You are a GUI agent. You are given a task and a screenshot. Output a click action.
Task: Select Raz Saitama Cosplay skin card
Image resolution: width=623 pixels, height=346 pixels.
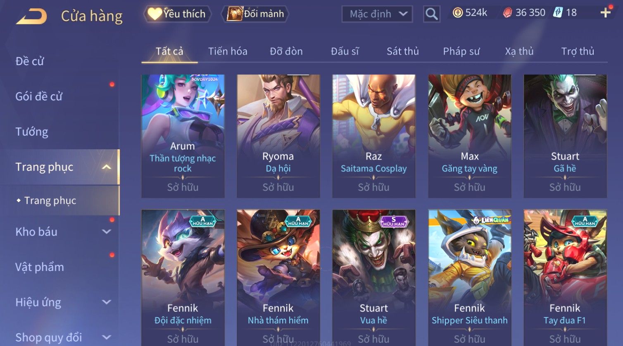click(373, 136)
